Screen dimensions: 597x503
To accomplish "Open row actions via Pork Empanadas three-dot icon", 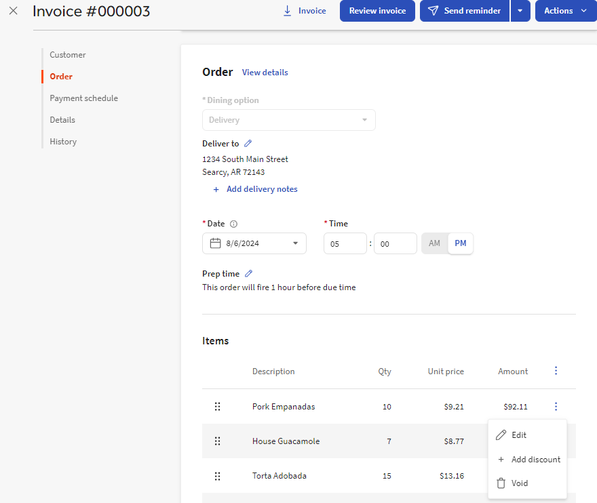I will (x=556, y=406).
